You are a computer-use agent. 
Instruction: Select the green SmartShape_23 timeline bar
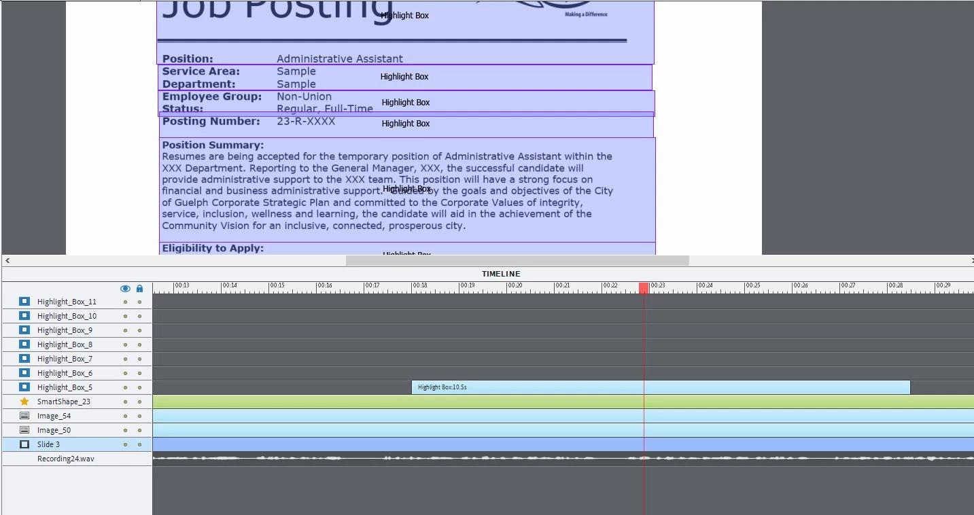tap(563, 402)
